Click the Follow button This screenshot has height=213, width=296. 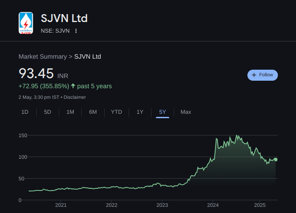(x=262, y=75)
